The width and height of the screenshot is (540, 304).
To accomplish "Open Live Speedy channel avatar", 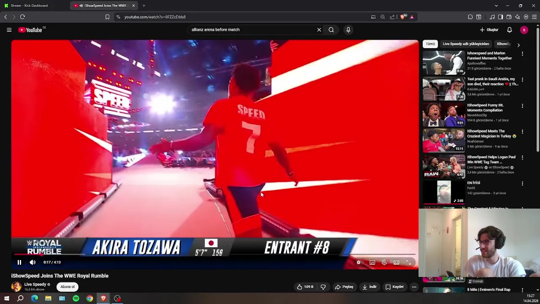I will coord(16,287).
